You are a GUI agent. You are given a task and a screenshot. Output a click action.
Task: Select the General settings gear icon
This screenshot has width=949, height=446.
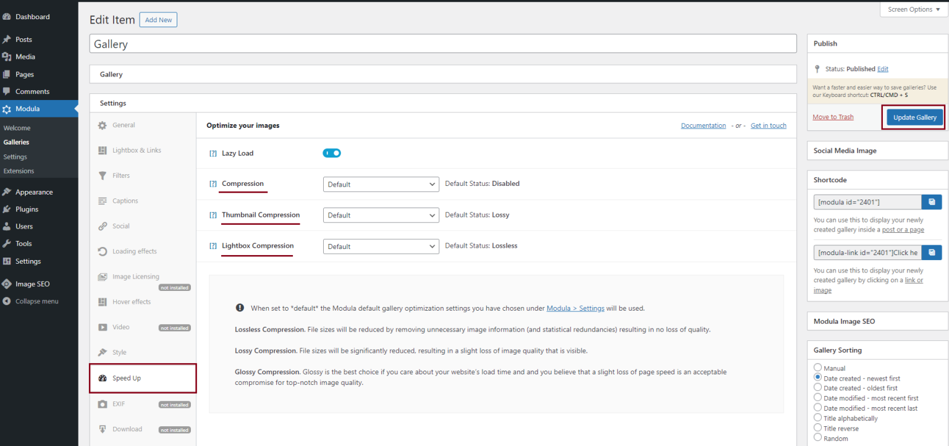tap(103, 125)
